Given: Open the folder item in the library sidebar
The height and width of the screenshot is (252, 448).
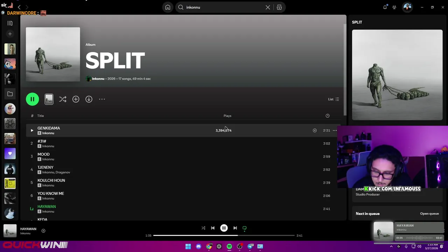Looking at the screenshot, I should click(x=10, y=94).
